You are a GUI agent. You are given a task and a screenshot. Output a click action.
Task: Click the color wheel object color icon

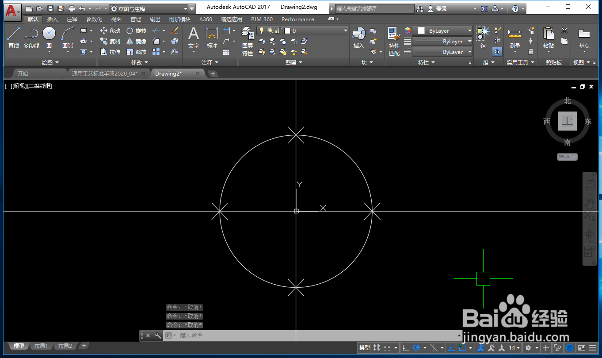tap(407, 30)
